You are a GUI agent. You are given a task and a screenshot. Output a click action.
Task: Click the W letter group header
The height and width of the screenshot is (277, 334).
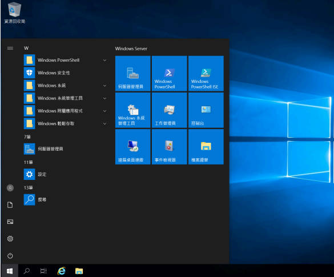pos(26,48)
